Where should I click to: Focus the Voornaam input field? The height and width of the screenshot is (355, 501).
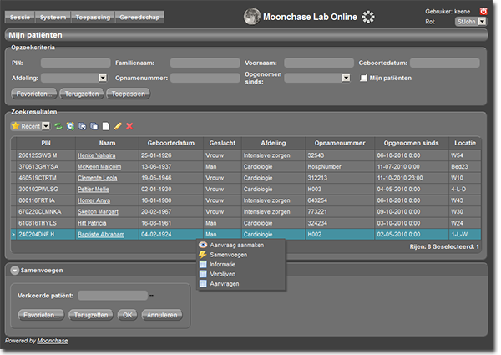coord(319,63)
